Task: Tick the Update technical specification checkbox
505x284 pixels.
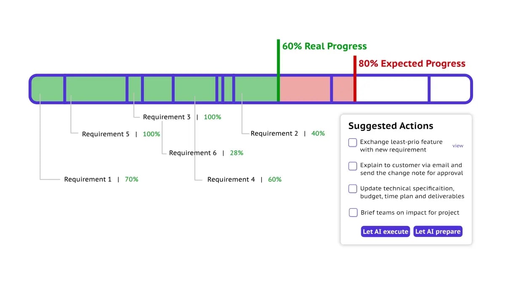Action: [352, 188]
